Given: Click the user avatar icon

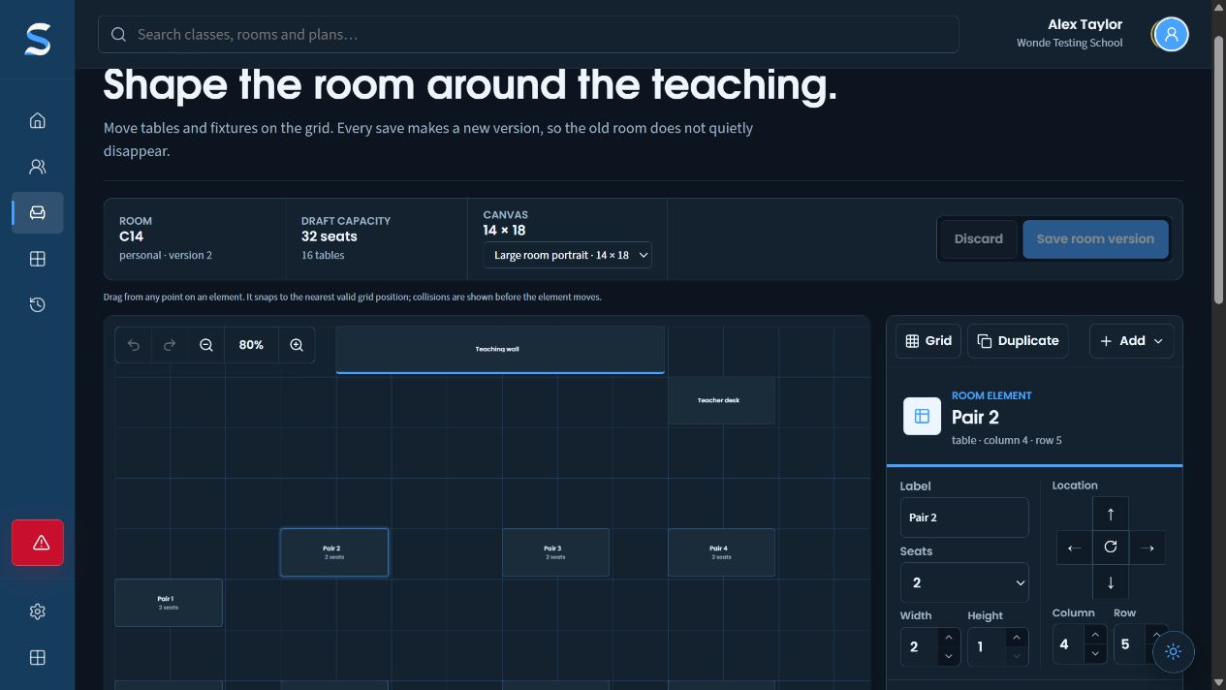Looking at the screenshot, I should 1171,35.
